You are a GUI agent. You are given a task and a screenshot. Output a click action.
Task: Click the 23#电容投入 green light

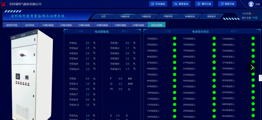pos(214,74)
